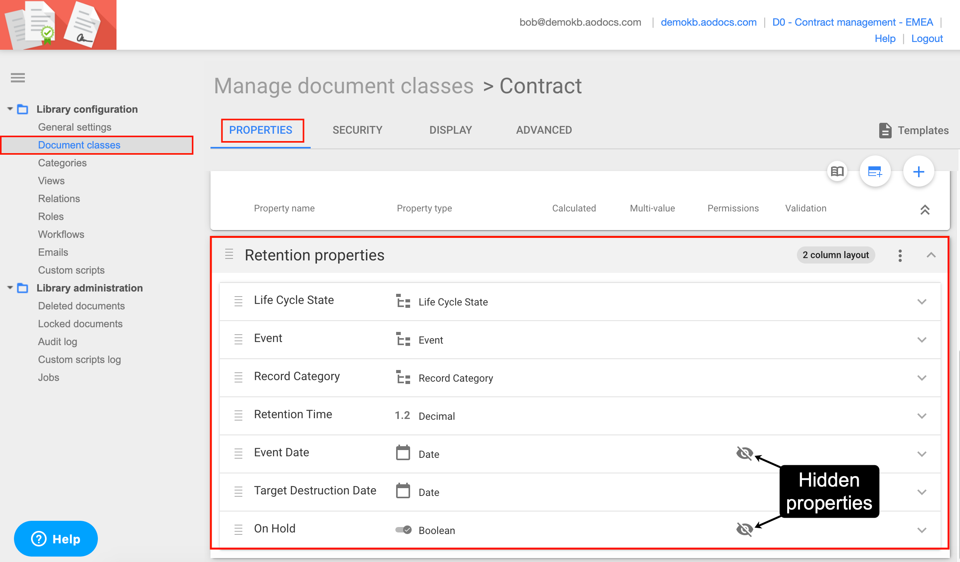
Task: Collapse the Library administration folder
Action: (10, 288)
